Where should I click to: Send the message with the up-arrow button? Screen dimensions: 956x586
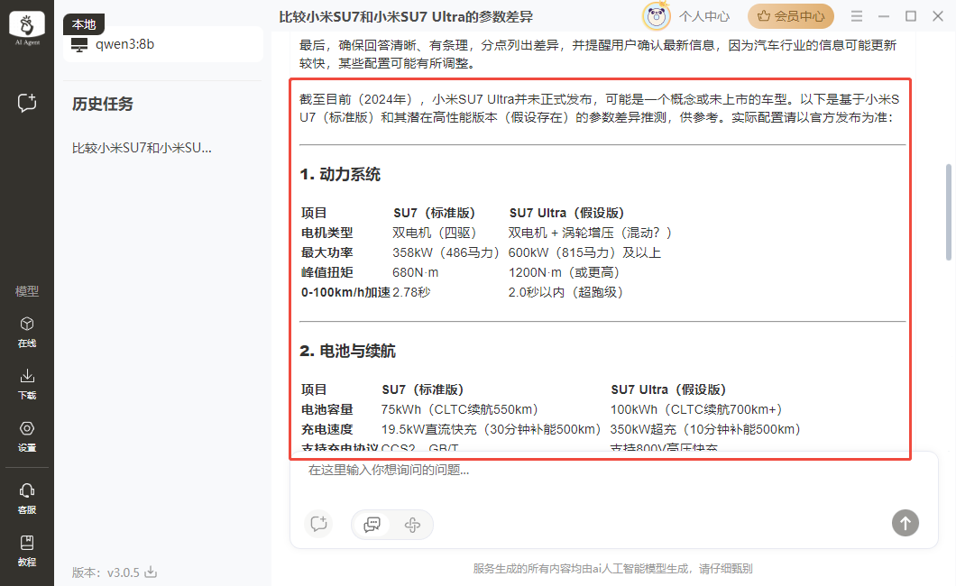pos(905,522)
